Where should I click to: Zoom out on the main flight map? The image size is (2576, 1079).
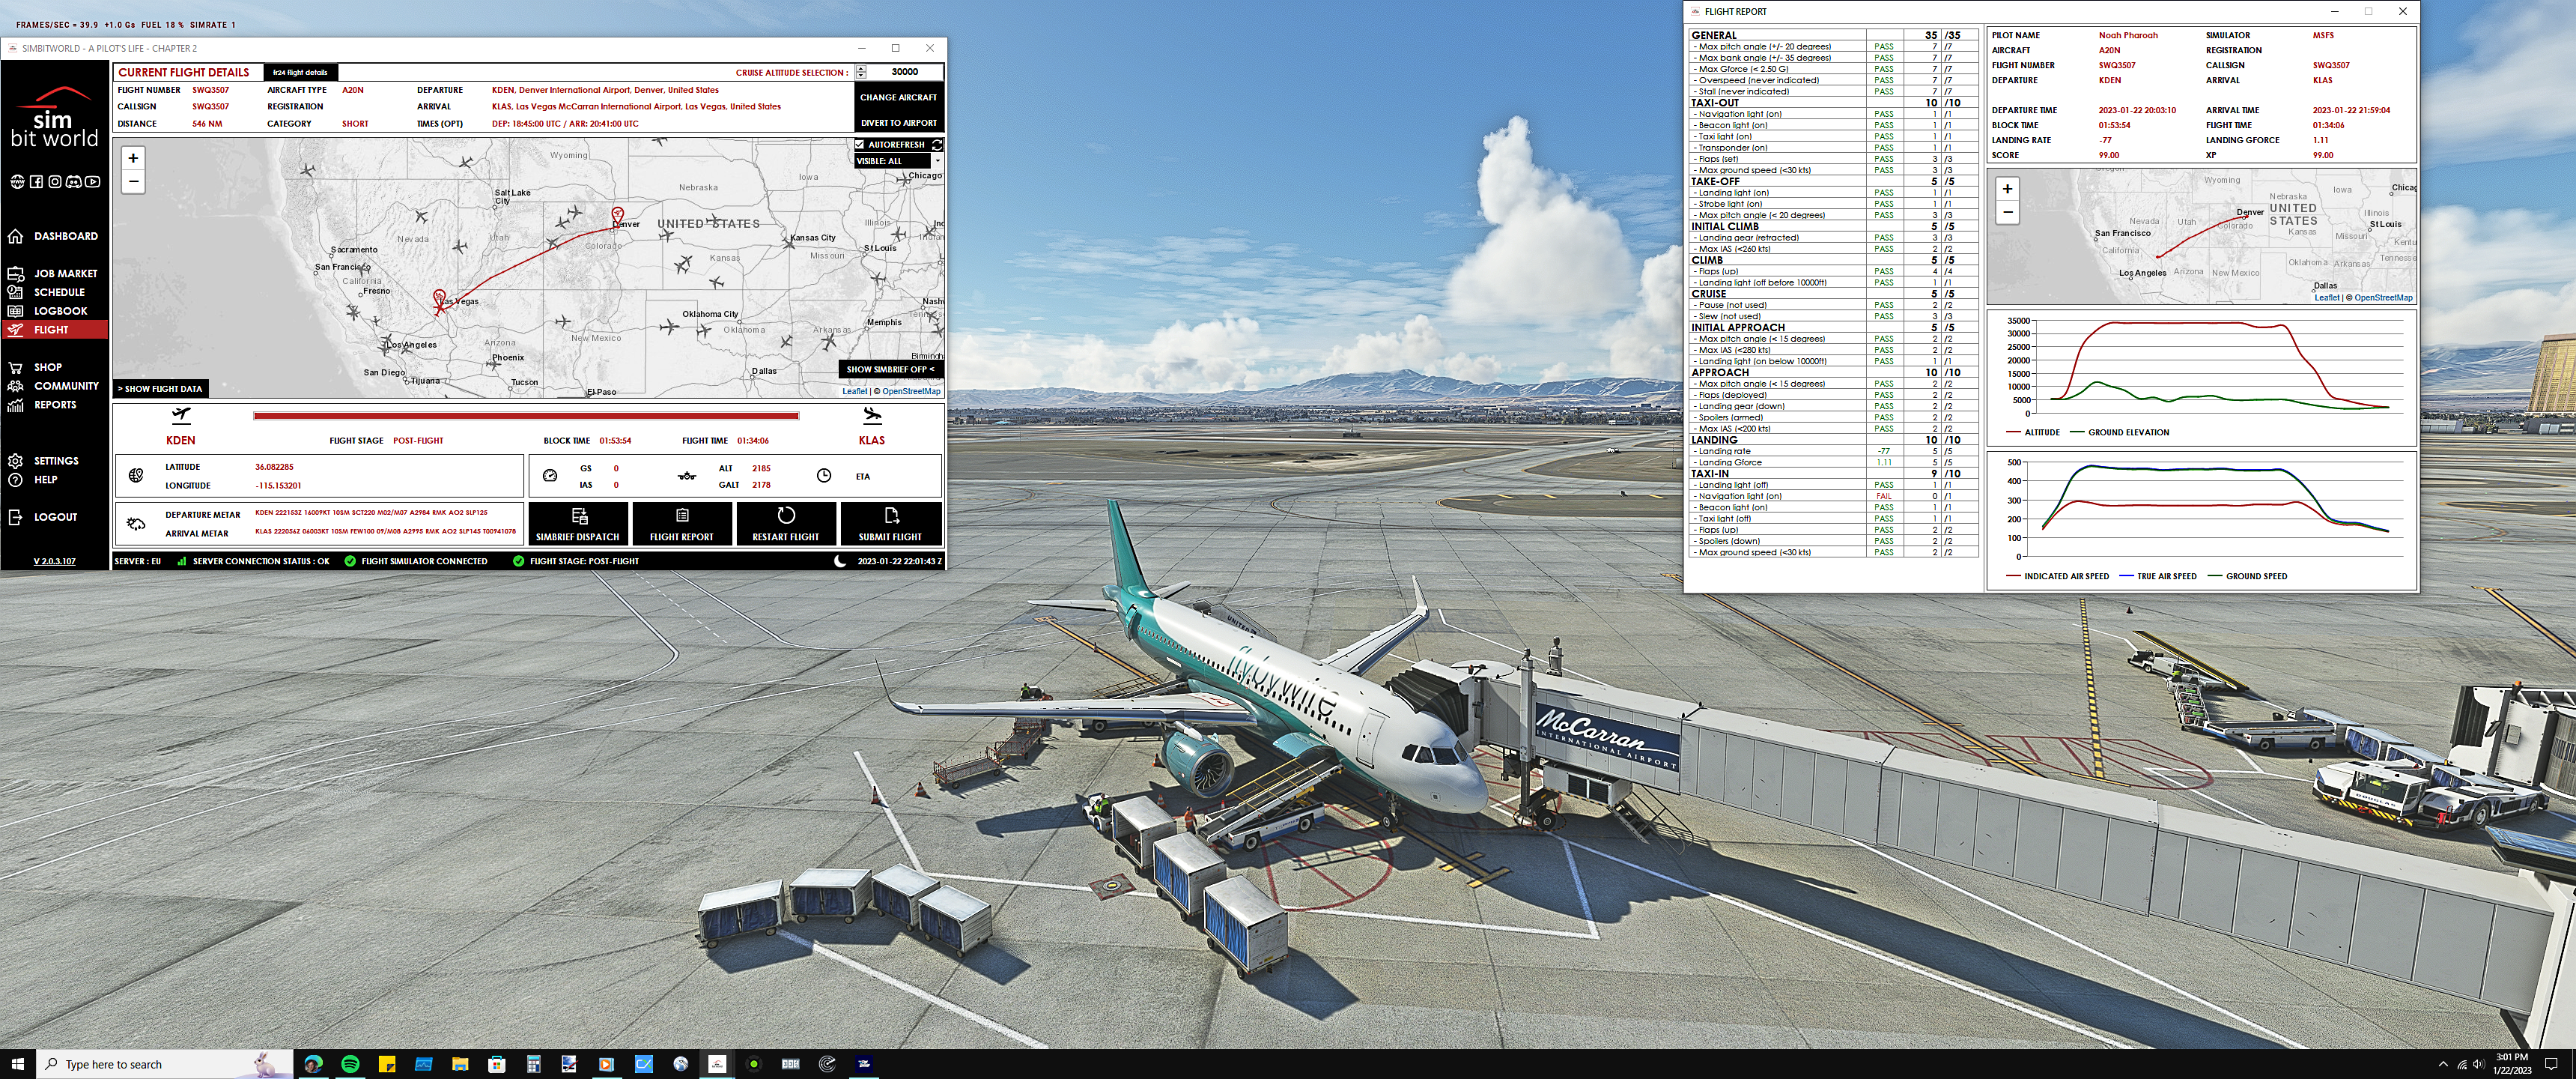133,181
